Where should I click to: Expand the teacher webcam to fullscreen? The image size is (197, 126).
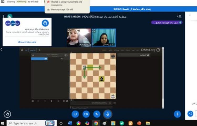(94, 30)
